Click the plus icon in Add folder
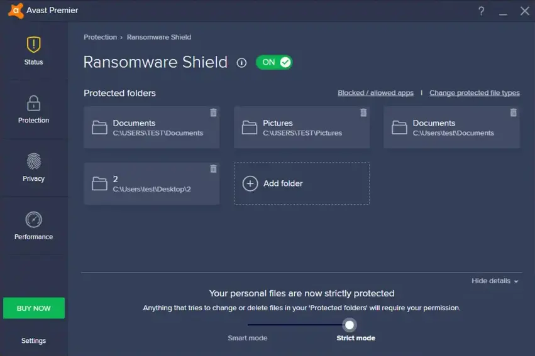 [x=250, y=183]
